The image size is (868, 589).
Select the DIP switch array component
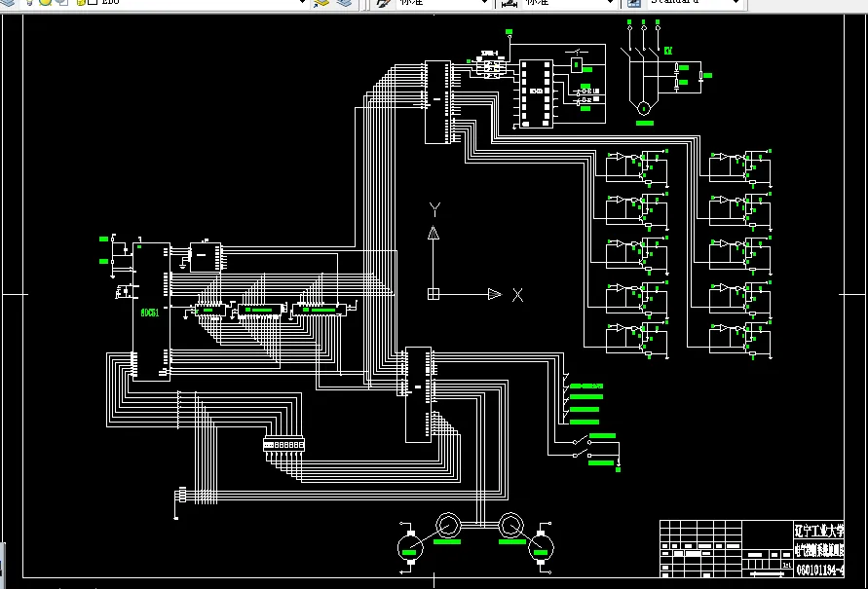284,445
